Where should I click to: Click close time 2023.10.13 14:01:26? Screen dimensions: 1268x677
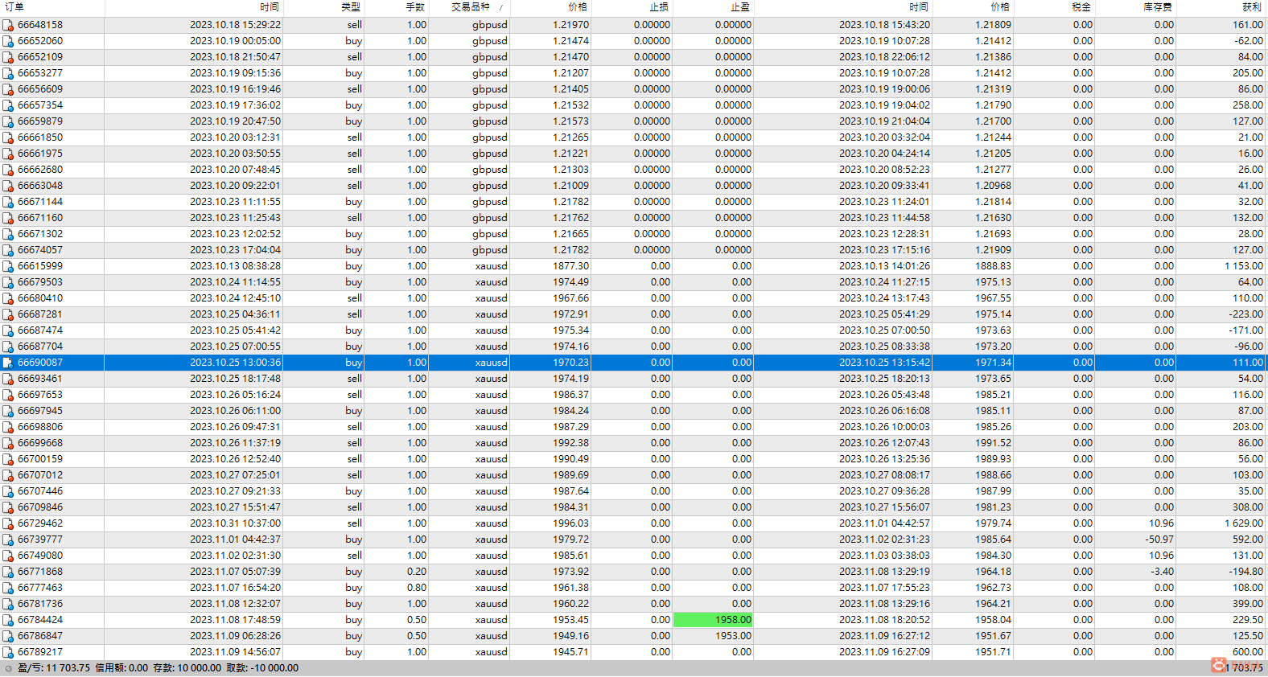(884, 266)
